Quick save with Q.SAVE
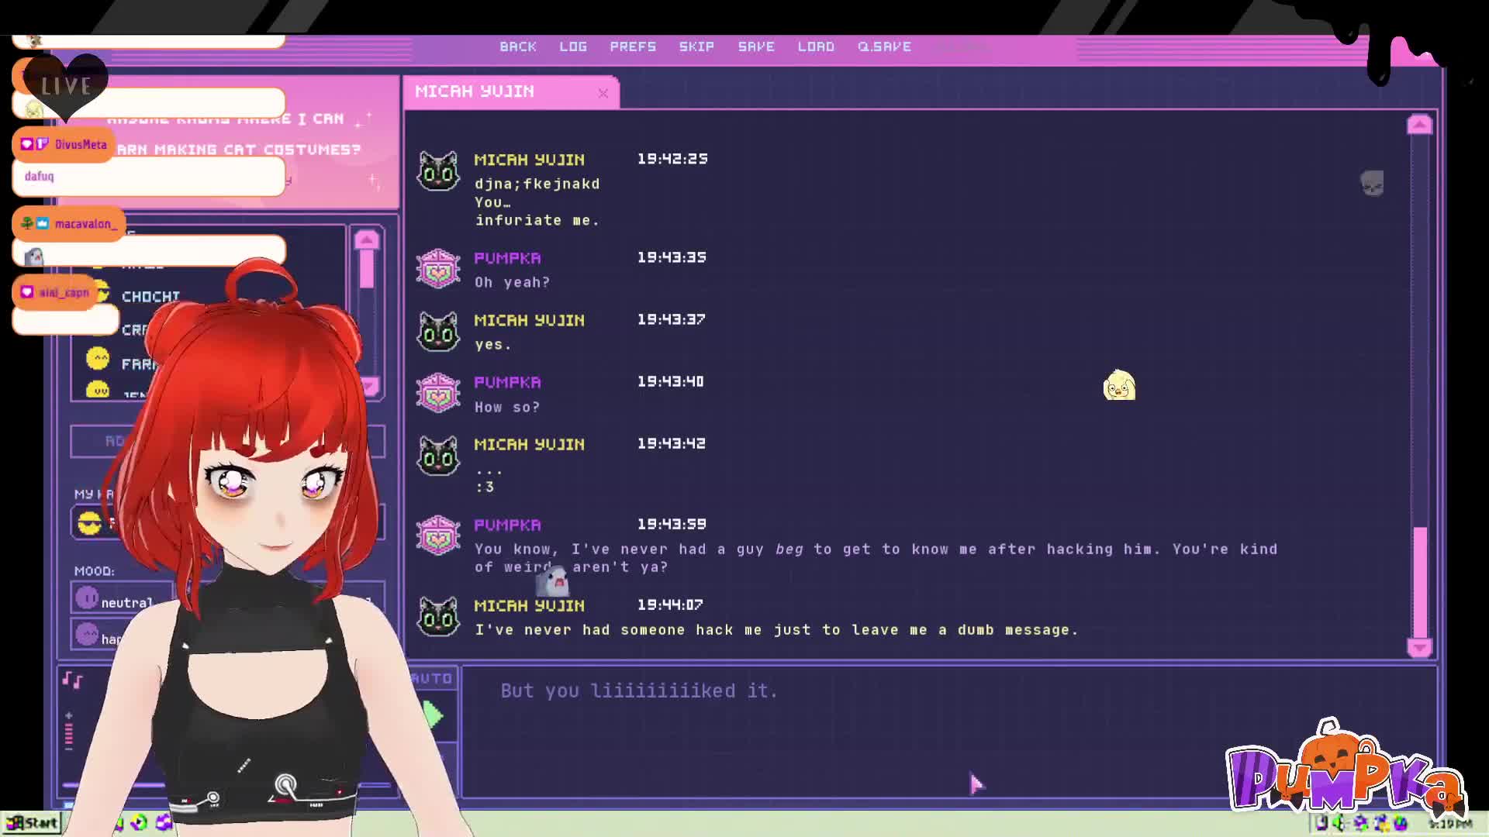Image resolution: width=1489 pixels, height=837 pixels. pos(884,46)
